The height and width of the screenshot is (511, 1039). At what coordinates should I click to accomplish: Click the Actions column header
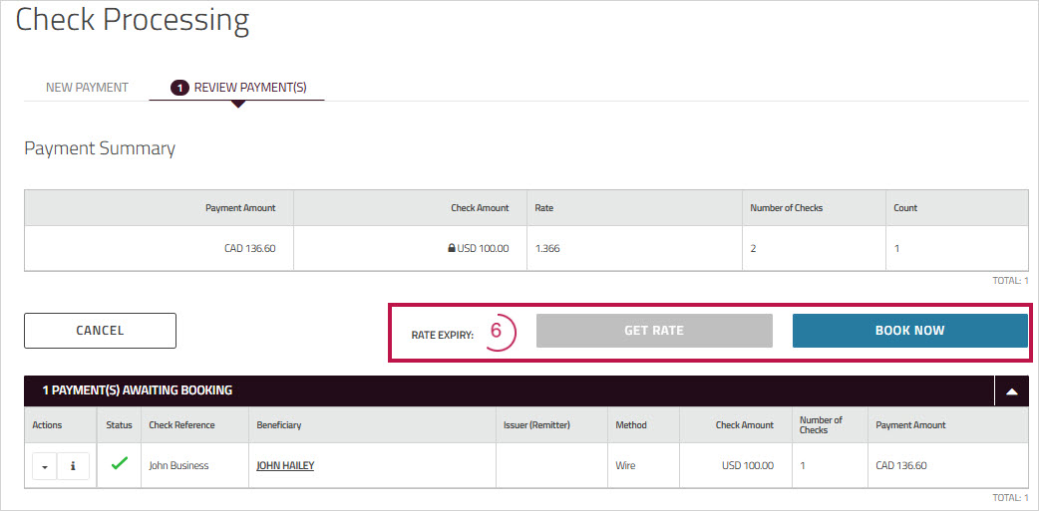click(x=47, y=425)
